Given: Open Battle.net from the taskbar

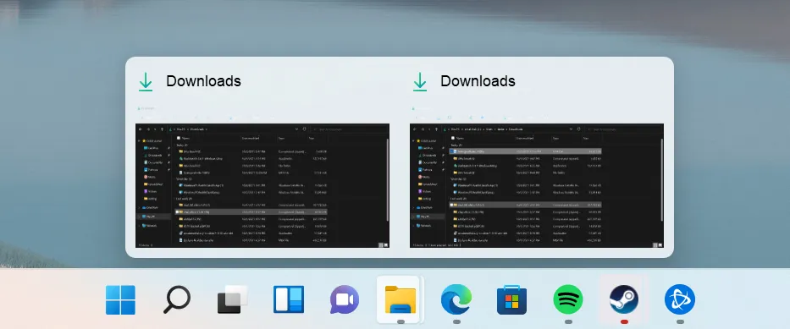Looking at the screenshot, I should pos(680,300).
